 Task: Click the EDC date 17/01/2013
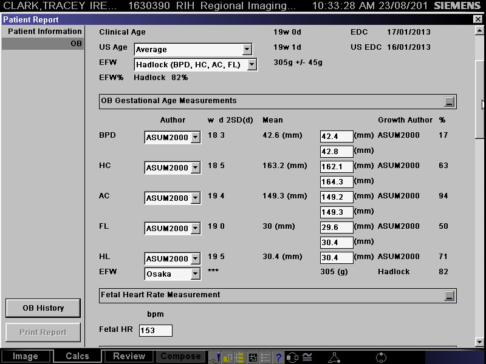coord(408,32)
